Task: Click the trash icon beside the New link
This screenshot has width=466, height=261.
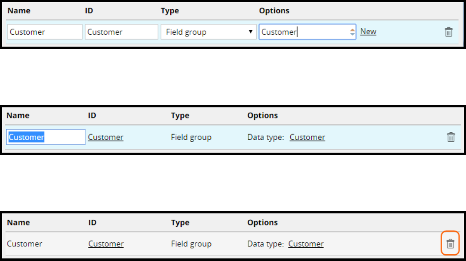Action: 449,32
